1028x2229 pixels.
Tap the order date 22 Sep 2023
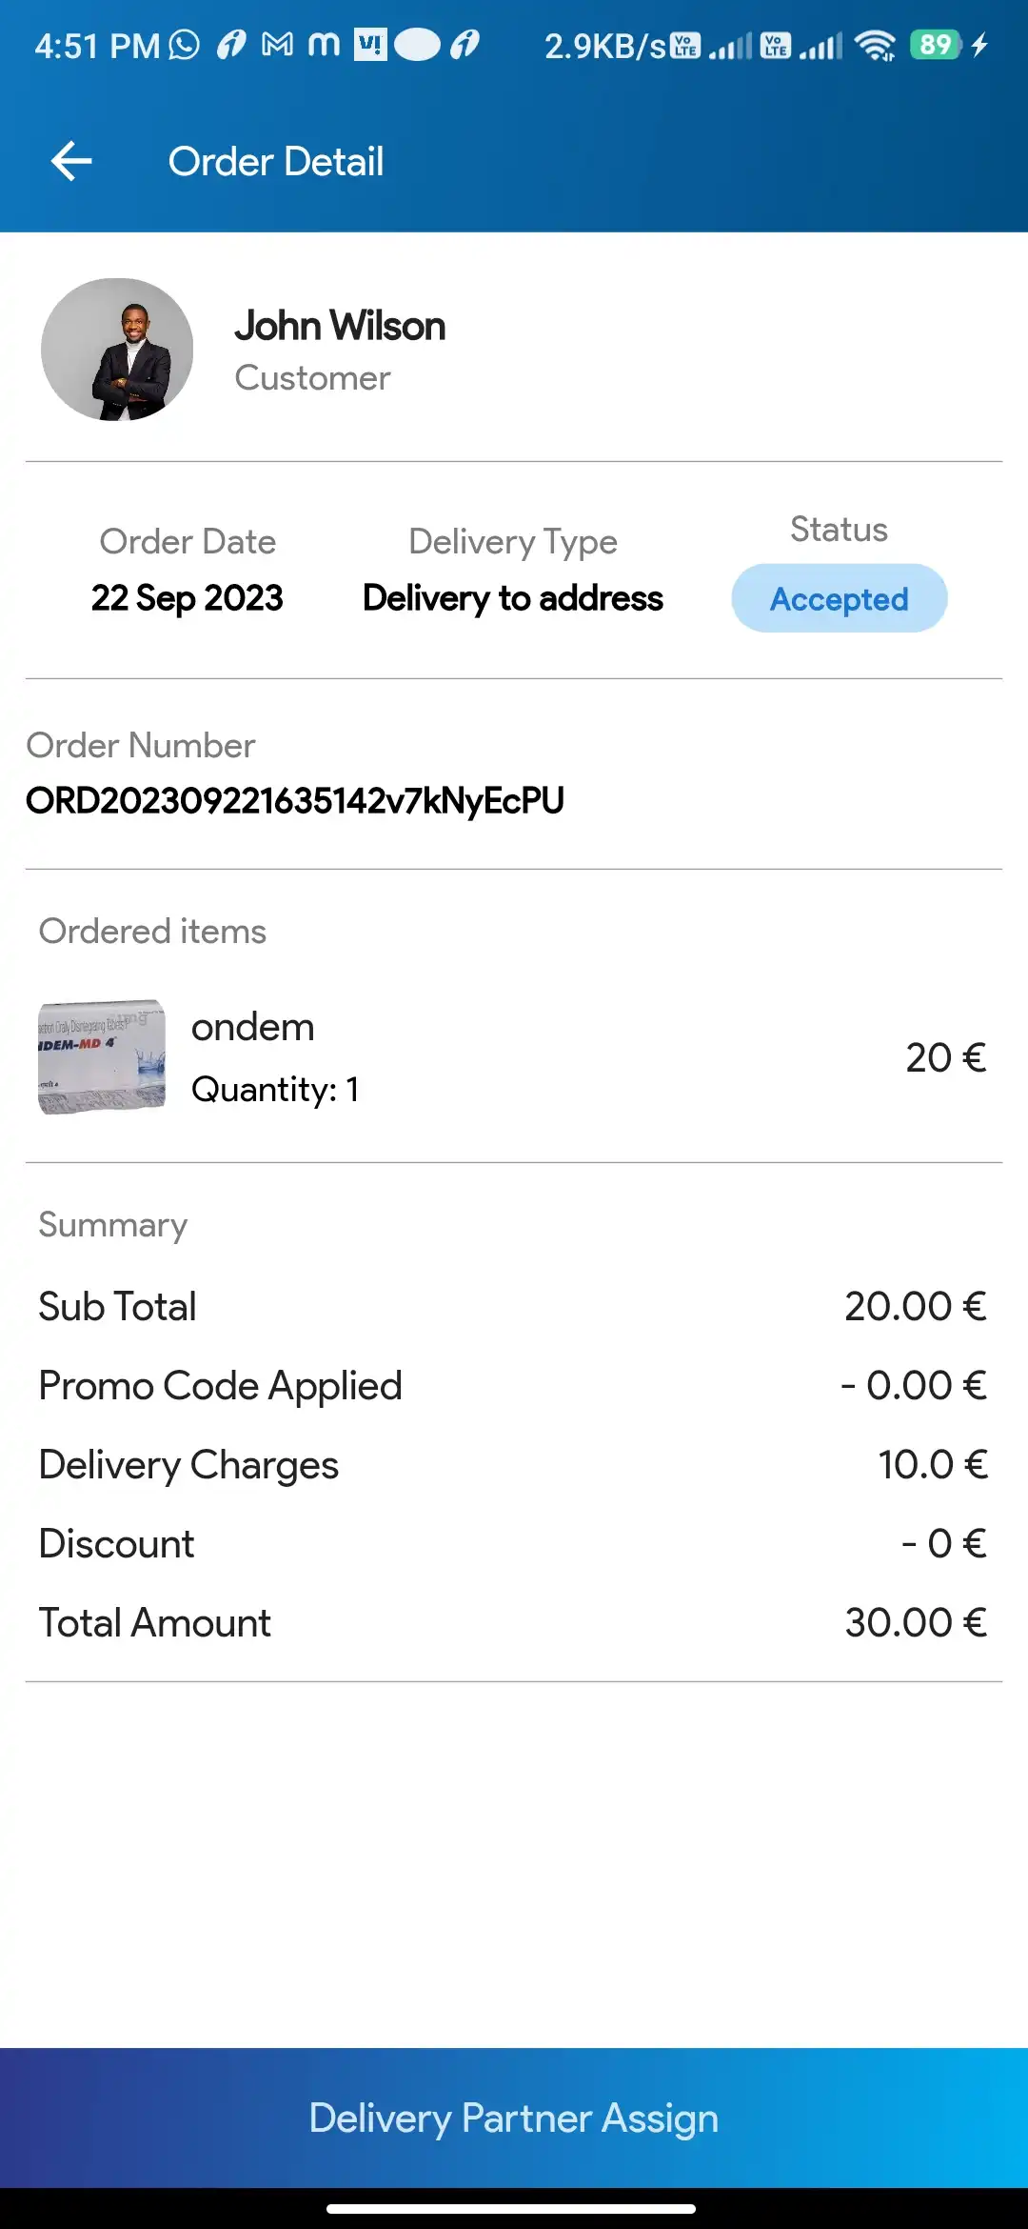pos(188,598)
